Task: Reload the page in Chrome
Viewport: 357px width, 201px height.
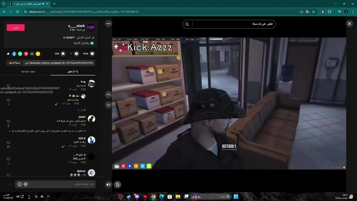Action: [x=18, y=12]
